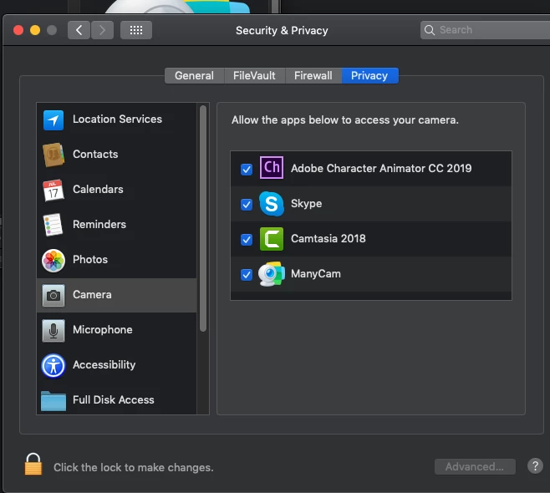
Task: Select Microphone label in list
Action: (103, 329)
